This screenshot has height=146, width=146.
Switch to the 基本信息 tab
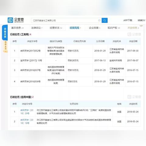(17, 28)
